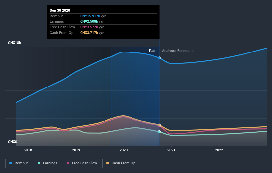Click the Analysts Forecasts label

coord(178,51)
